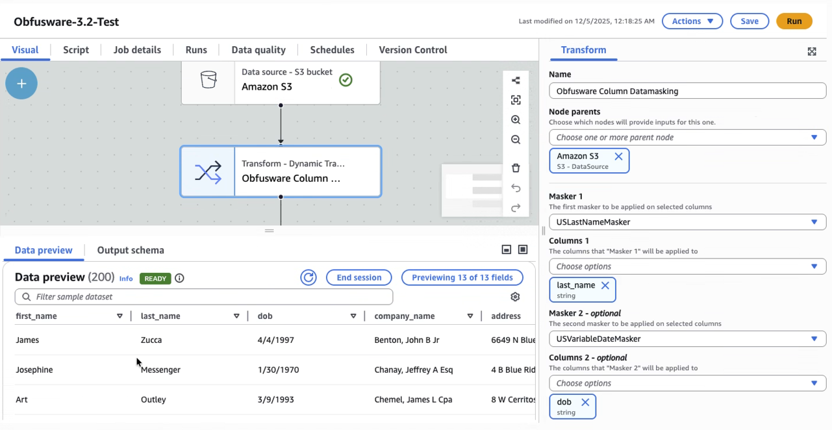Open the Actions dropdown menu

click(692, 21)
